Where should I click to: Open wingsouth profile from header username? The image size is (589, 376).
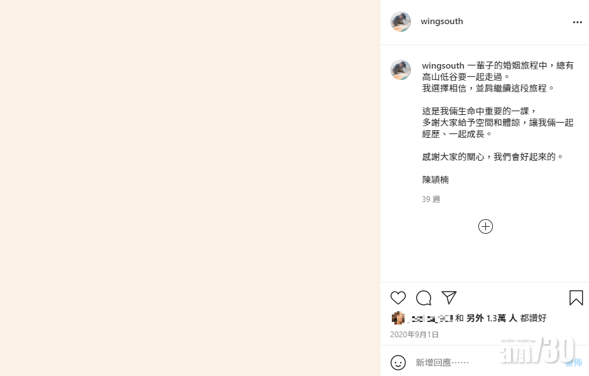(441, 22)
